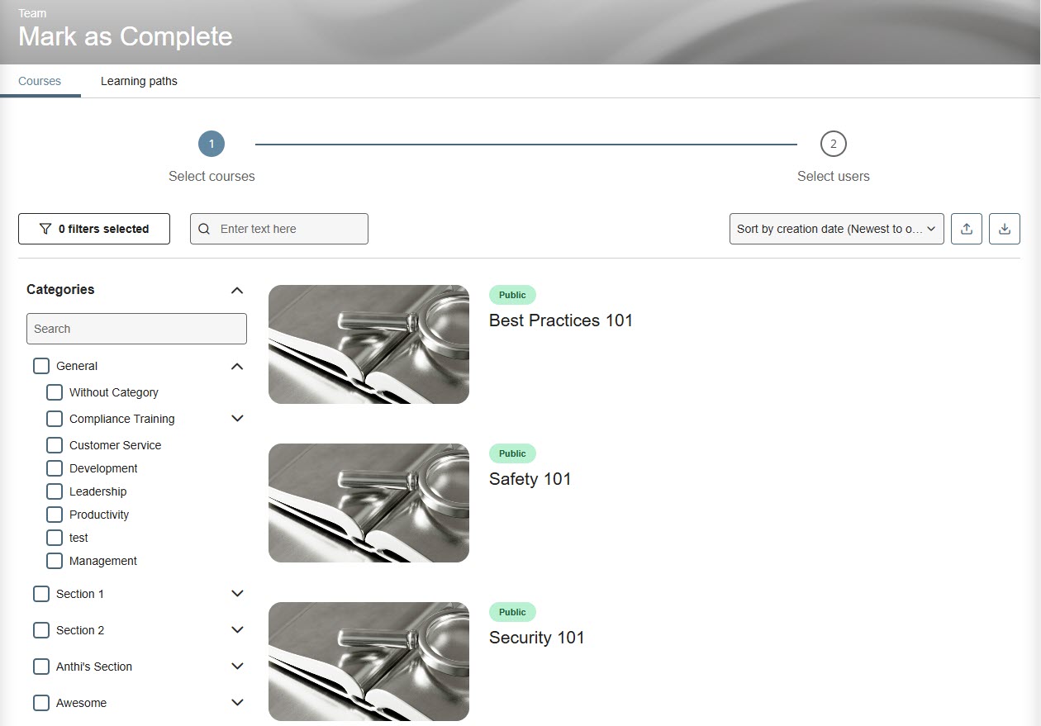Image resolution: width=1041 pixels, height=726 pixels.
Task: Tick the Leadership category checkbox
Action: click(55, 491)
